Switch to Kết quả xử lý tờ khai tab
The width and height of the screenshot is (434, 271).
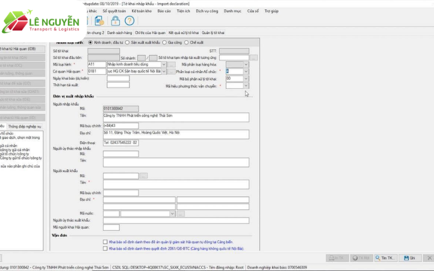pyautogui.click(x=183, y=33)
